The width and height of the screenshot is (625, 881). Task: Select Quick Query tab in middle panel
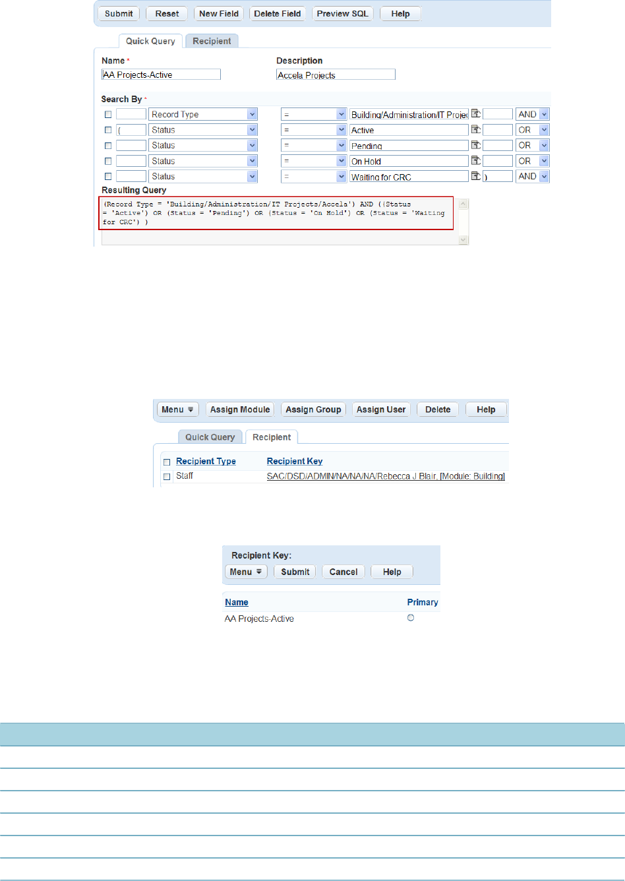(210, 437)
